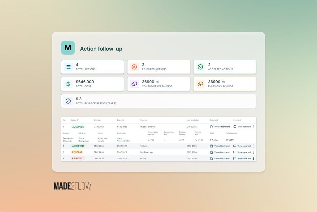The width and height of the screenshot is (317, 212).
Task: Click the teal M app logo
Action: 68,48
